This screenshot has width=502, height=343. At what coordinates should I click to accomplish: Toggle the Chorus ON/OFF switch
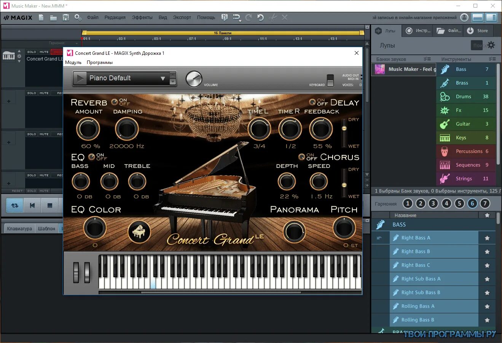(301, 157)
